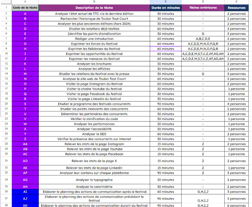Click 'Relever les stats de la page X' cell
The height and width of the screenshot is (207, 252).
tap(94, 161)
